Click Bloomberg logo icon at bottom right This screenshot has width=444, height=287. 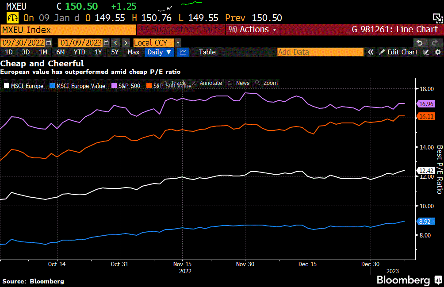click(x=439, y=279)
